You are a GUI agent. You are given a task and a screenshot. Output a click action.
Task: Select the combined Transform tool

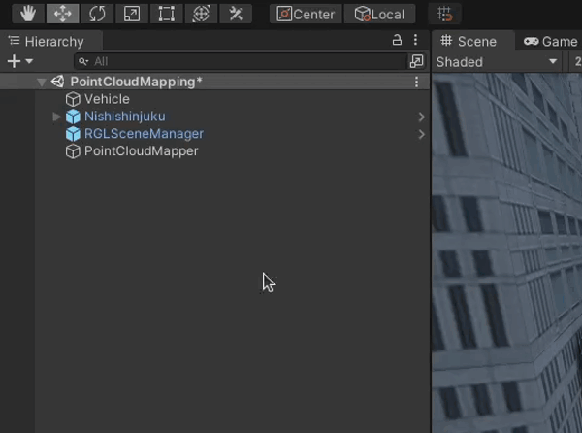[x=201, y=14]
